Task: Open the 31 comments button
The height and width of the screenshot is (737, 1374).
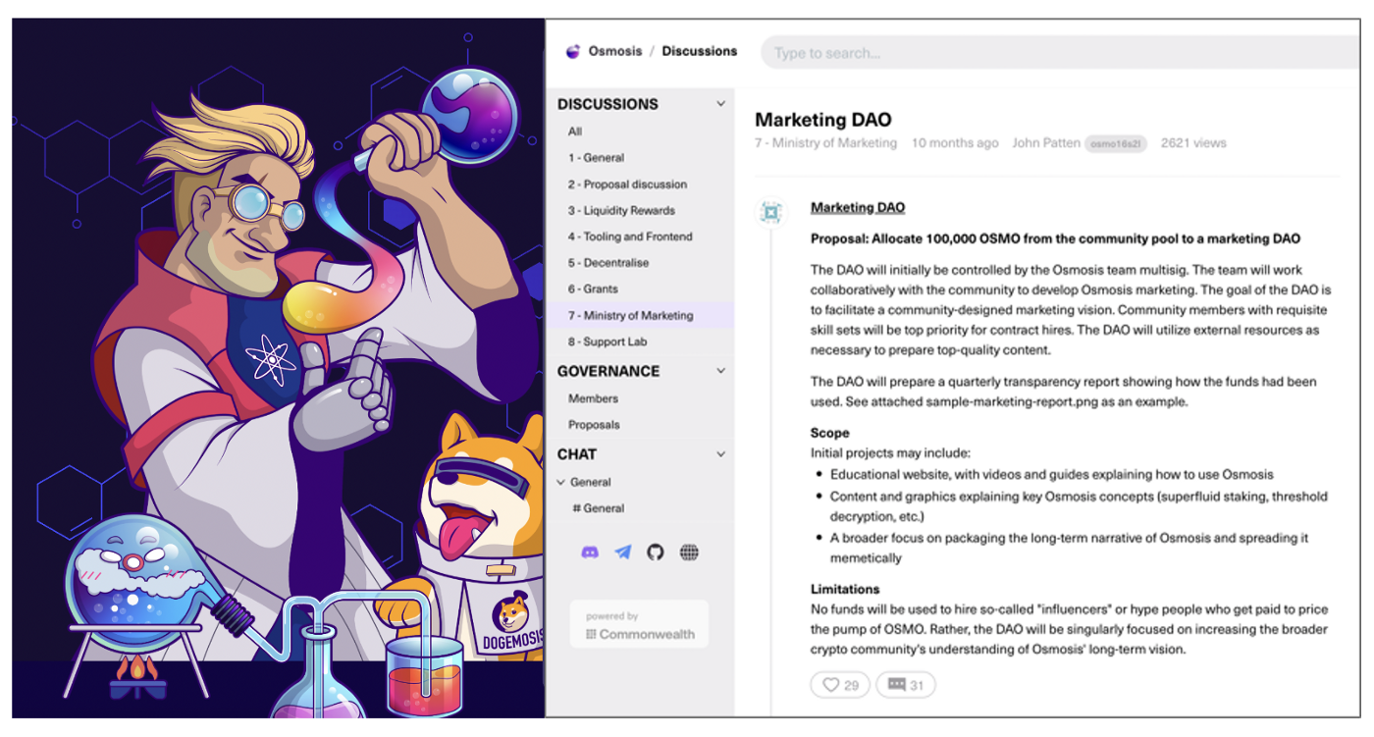Action: pos(906,685)
